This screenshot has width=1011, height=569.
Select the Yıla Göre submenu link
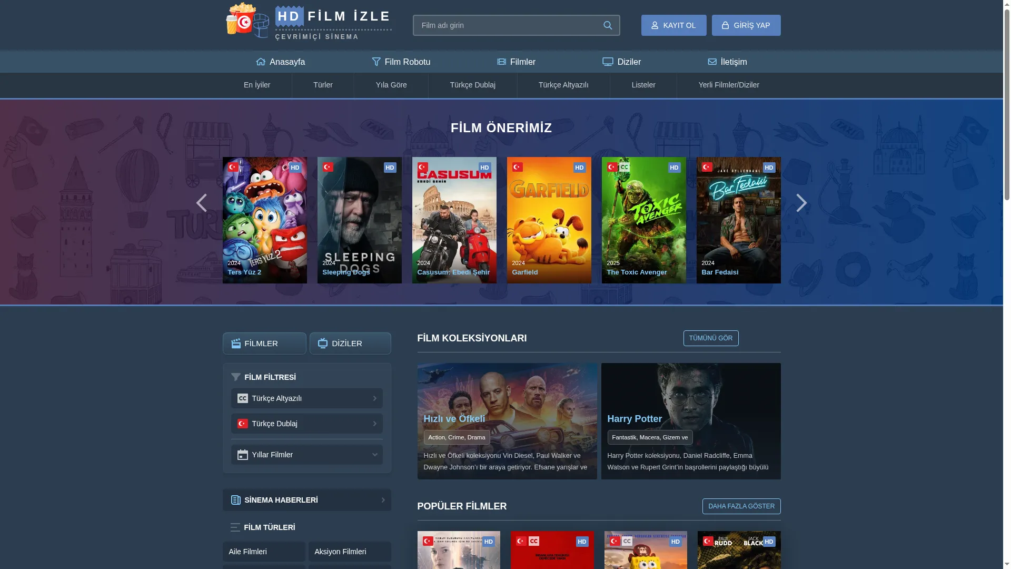(391, 85)
